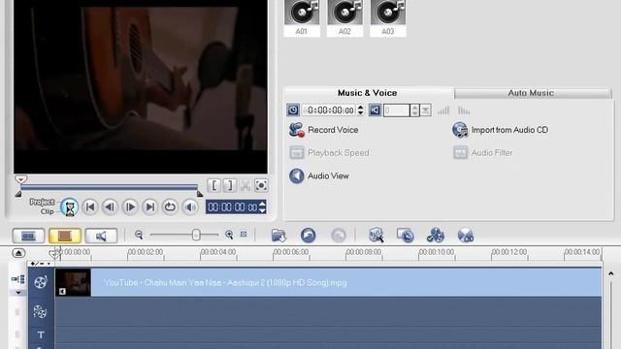Click the clock icon beside the duration field

(x=293, y=110)
